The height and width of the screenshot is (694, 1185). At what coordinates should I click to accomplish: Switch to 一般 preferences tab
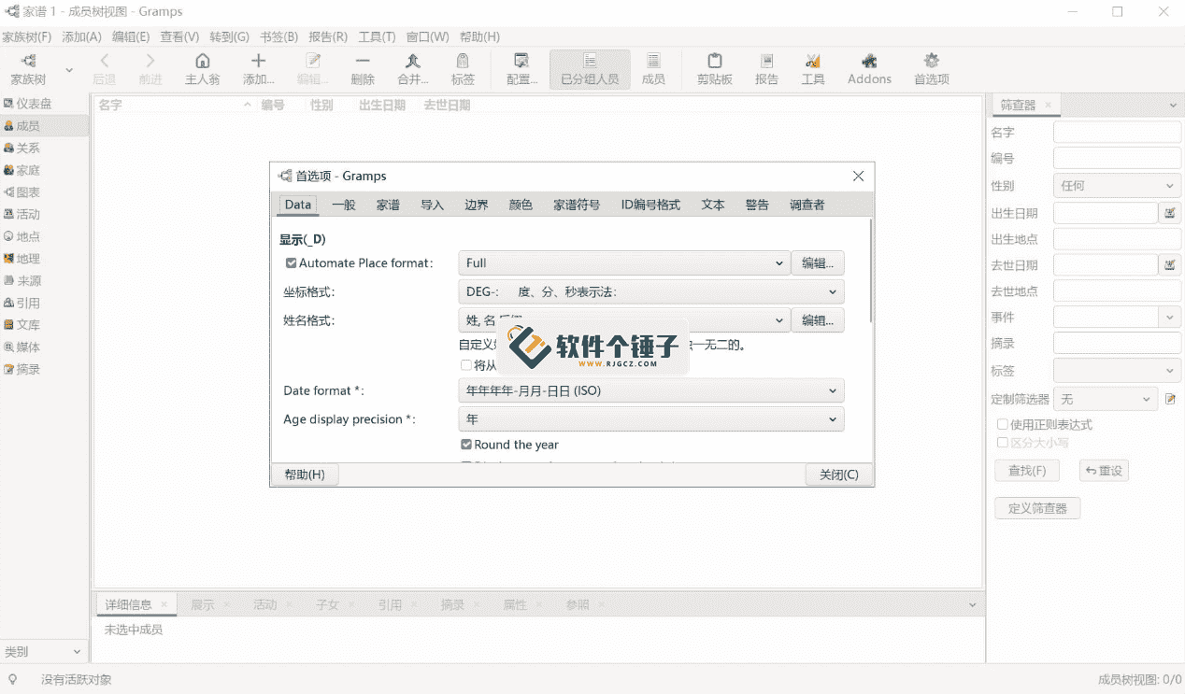343,205
